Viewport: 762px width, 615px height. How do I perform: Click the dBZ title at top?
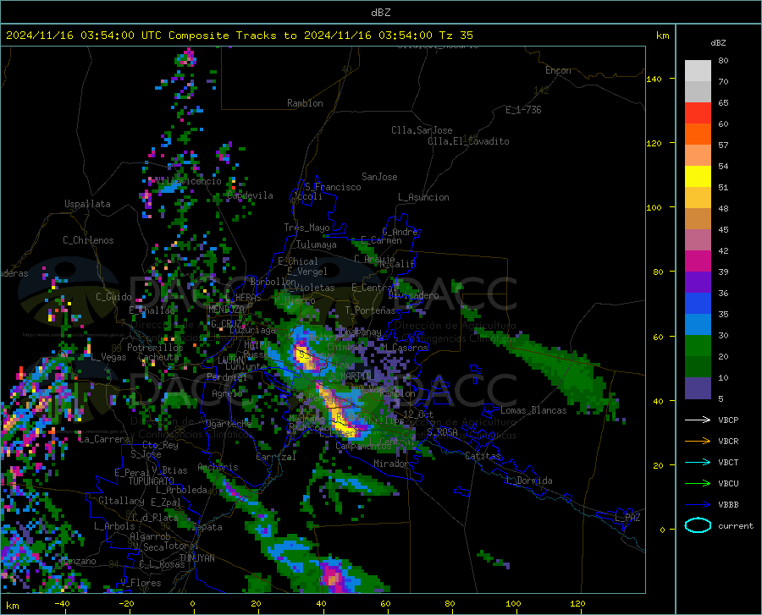point(380,13)
